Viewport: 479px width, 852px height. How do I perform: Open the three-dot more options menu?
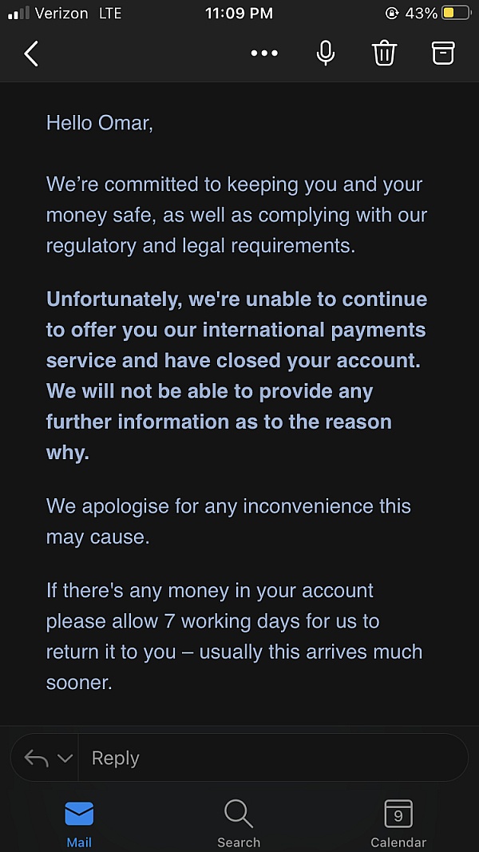(264, 53)
